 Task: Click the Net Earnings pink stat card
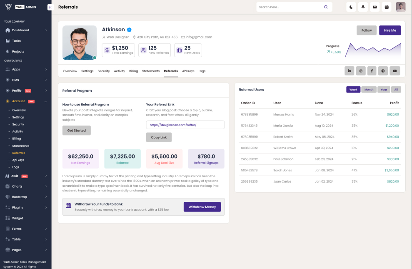pyautogui.click(x=81, y=159)
